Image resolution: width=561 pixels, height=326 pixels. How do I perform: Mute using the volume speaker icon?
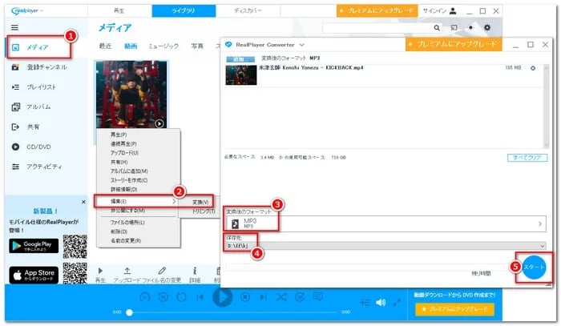[x=381, y=303]
